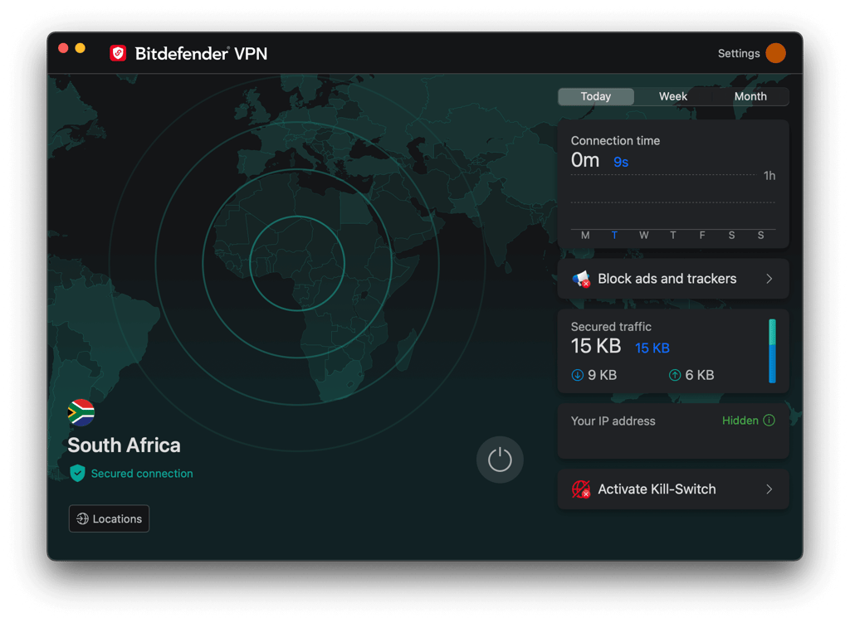Expand Activate Kill-Switch chevron
Image resolution: width=850 pixels, height=623 pixels.
[769, 489]
